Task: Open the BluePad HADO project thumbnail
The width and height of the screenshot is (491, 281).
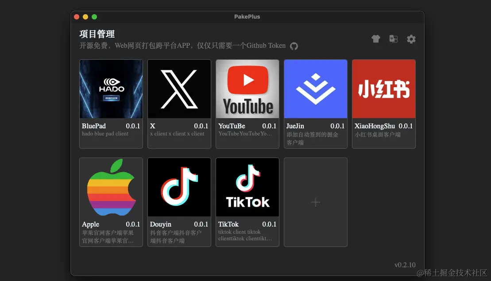Action: (x=111, y=89)
